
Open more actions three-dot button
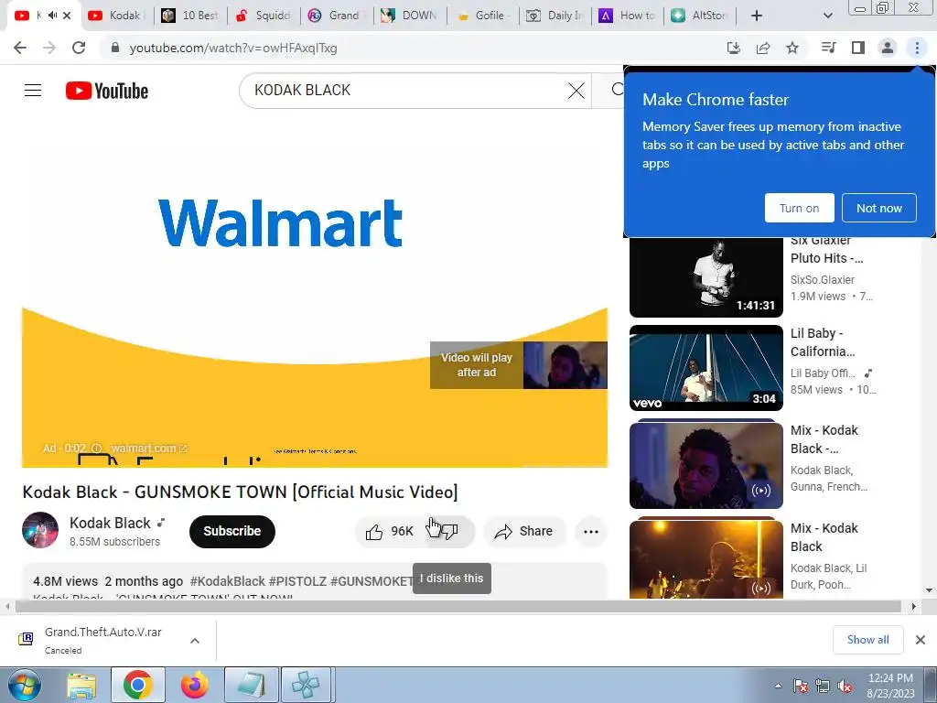(x=590, y=532)
